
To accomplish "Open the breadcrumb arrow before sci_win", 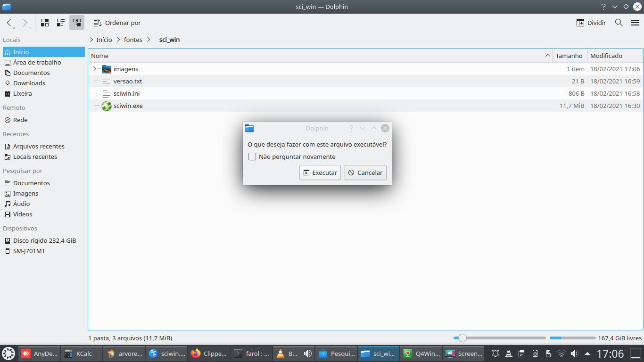I will [149, 40].
